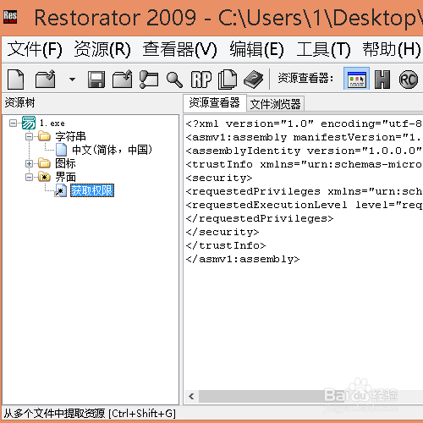Open the 工具(T) menu
This screenshot has width=423, height=423.
(x=323, y=49)
